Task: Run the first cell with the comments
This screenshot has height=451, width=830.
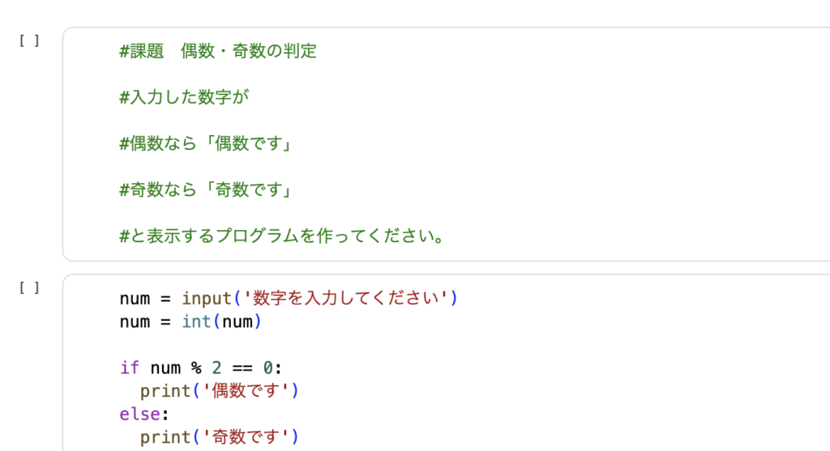Action: click(29, 40)
